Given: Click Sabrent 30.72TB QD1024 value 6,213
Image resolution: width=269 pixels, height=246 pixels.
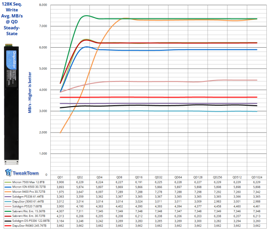Looking at the screenshot, I should tap(257, 216).
